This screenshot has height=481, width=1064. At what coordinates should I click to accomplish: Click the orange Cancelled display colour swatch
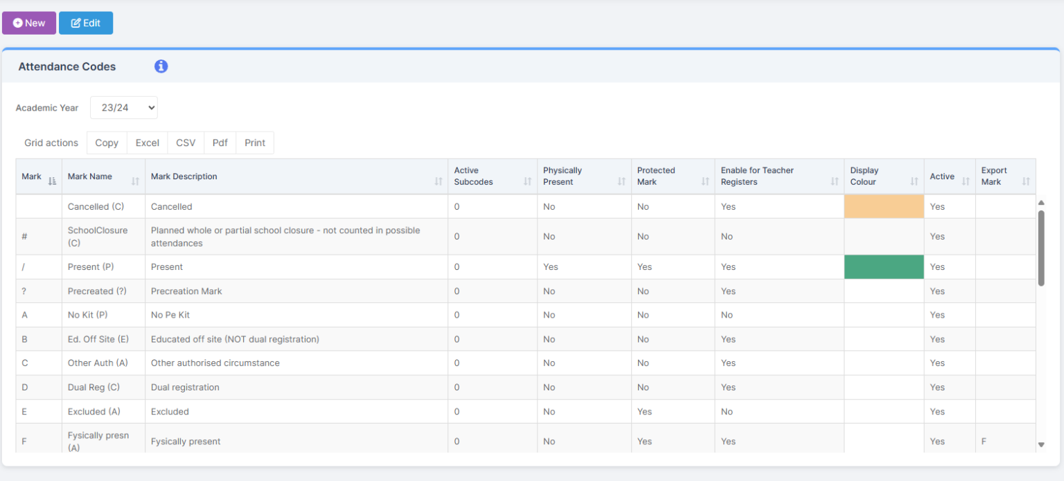(884, 206)
